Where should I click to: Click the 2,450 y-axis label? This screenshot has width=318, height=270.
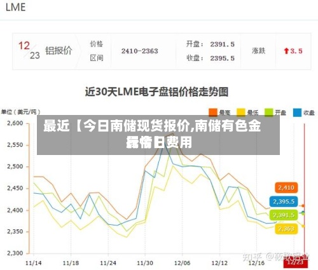pyautogui.click(x=15, y=188)
